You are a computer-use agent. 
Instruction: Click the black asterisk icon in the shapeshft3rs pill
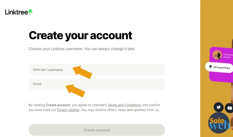[x=211, y=67]
